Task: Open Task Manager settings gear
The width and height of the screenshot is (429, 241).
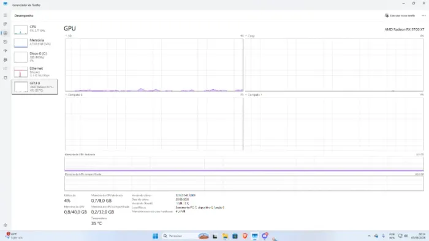Action: click(x=5, y=225)
